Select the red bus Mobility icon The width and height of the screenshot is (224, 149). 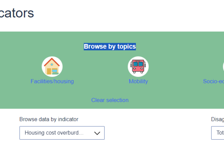(x=138, y=66)
